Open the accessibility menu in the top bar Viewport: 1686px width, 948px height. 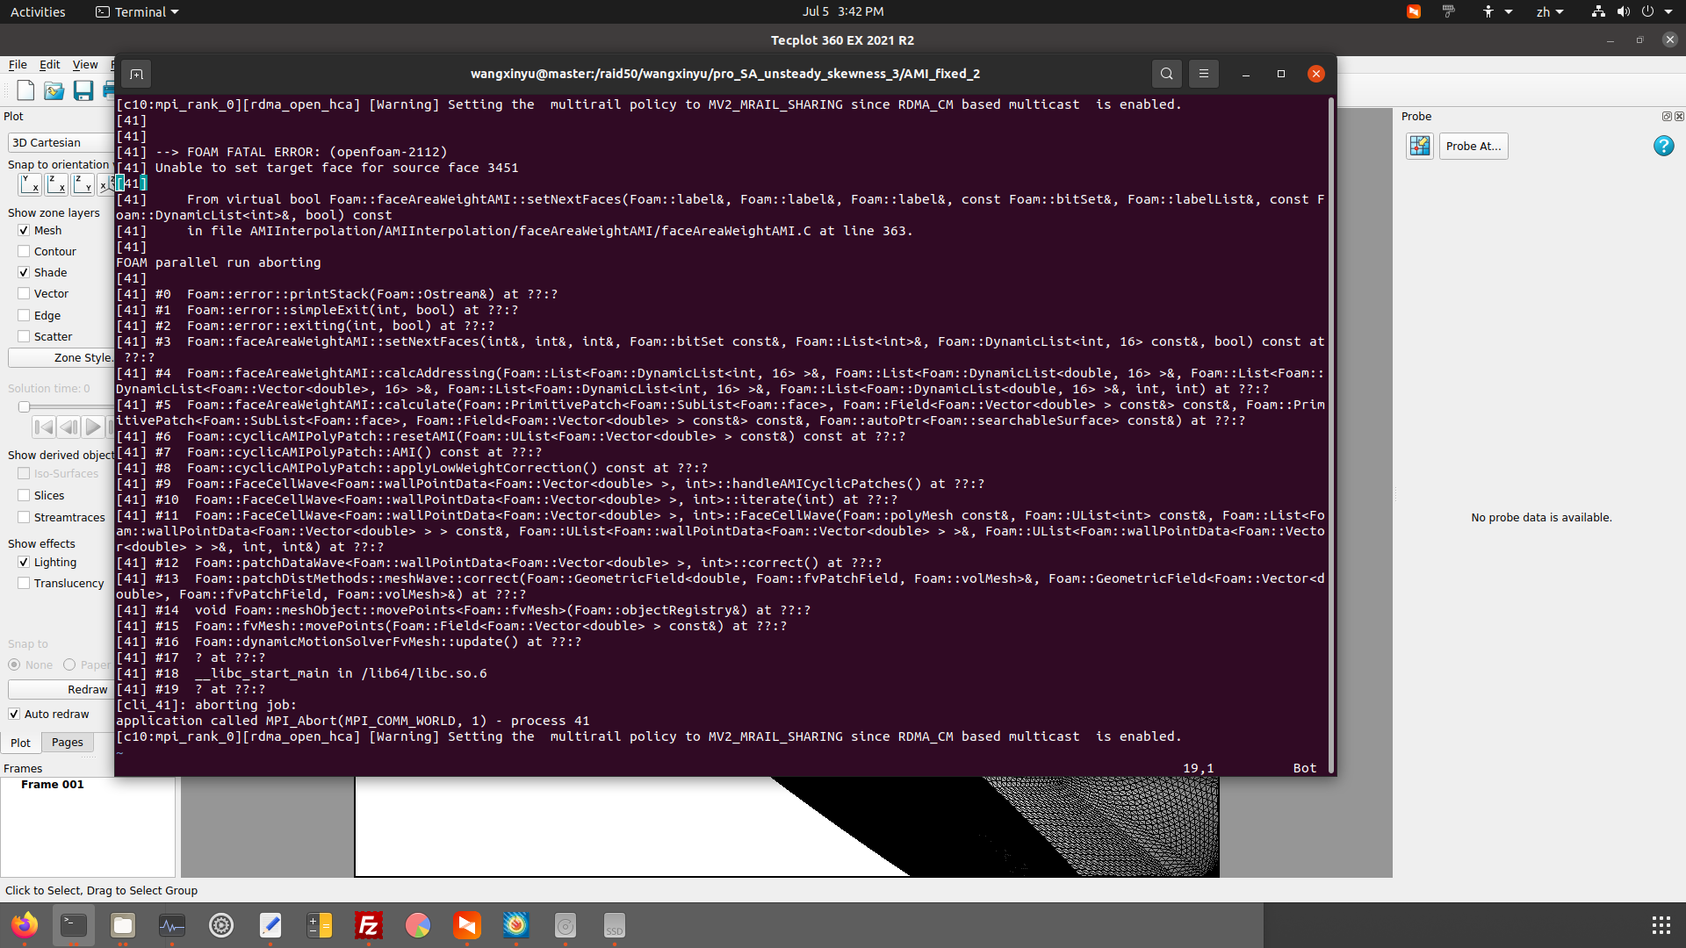coord(1496,11)
